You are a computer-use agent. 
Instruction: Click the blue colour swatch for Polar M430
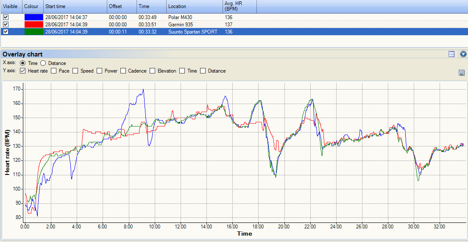click(x=33, y=17)
